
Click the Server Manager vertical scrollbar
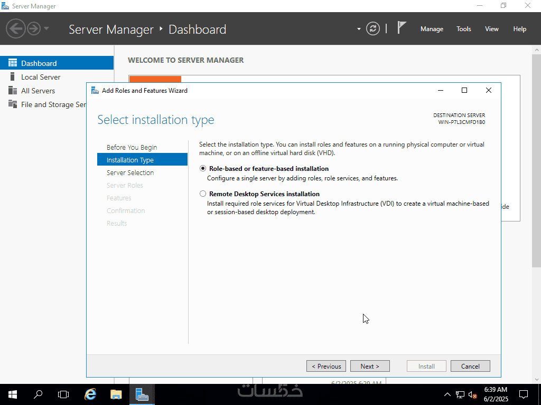pos(536,160)
